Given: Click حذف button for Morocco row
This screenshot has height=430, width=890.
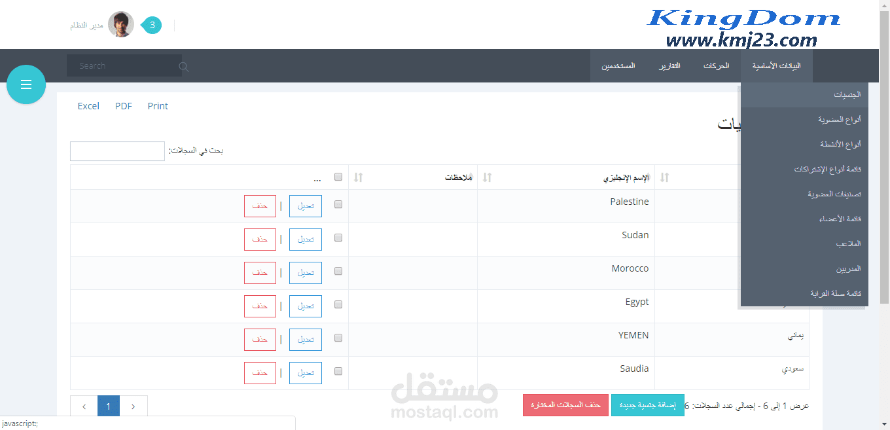Looking at the screenshot, I should pos(260,272).
